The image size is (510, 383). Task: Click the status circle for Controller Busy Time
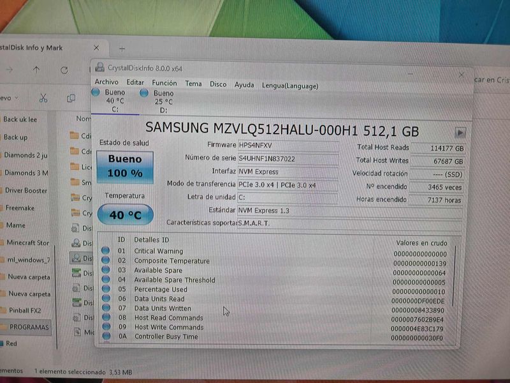[106, 336]
